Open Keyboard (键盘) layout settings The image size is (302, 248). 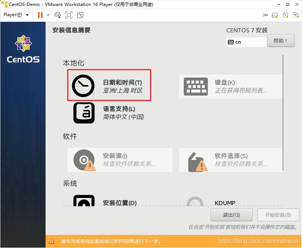[231, 87]
